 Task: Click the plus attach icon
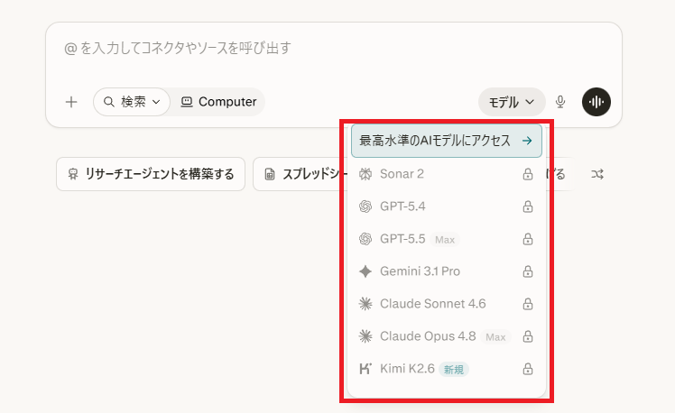[x=71, y=102]
